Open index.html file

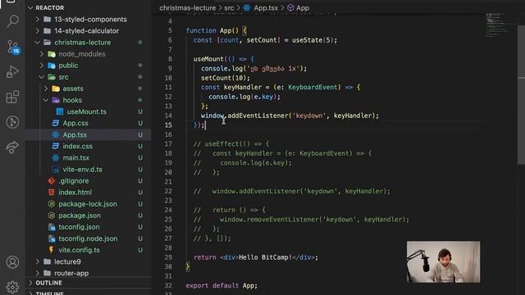coord(75,193)
